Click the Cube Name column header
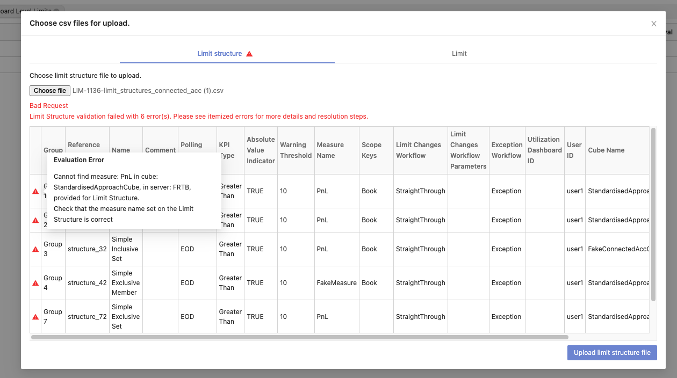 pos(606,150)
